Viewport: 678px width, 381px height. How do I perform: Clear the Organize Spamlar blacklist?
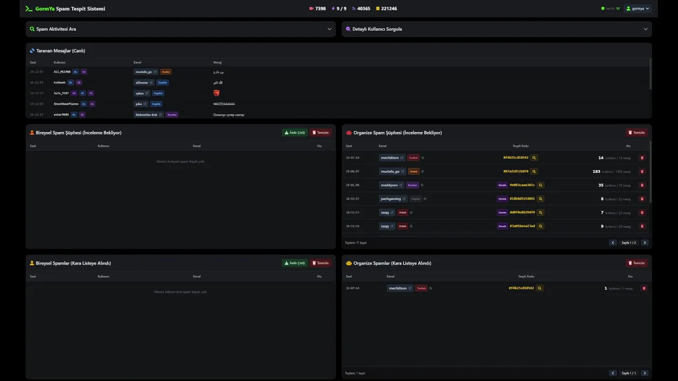(x=637, y=263)
